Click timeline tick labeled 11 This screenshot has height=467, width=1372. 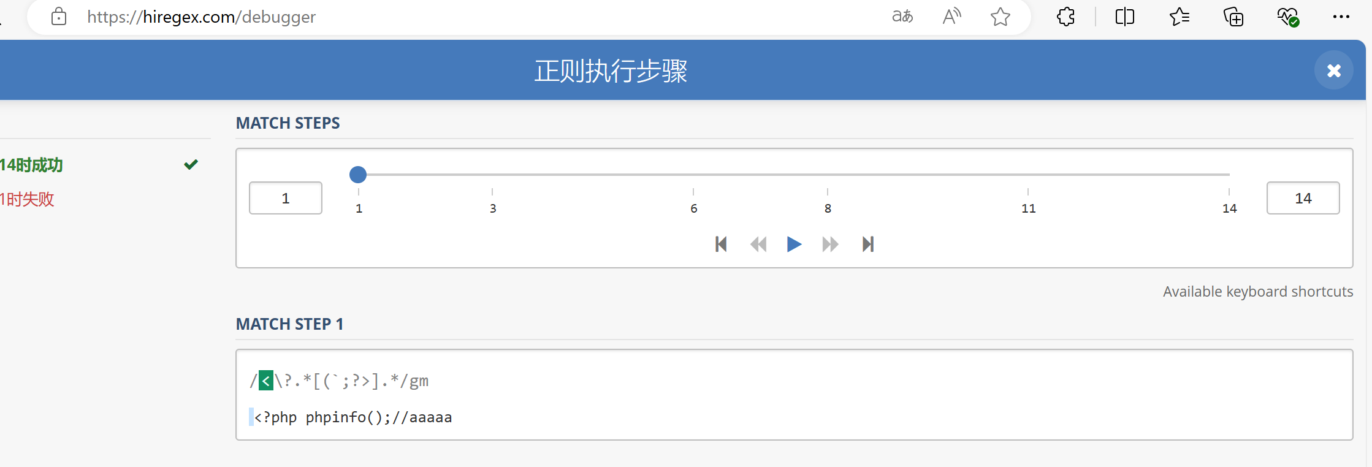tap(1028, 208)
